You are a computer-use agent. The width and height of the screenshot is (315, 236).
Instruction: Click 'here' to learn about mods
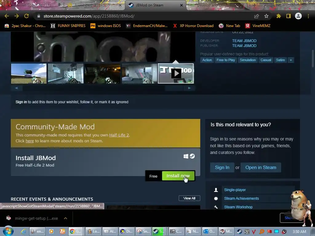[x=30, y=141]
